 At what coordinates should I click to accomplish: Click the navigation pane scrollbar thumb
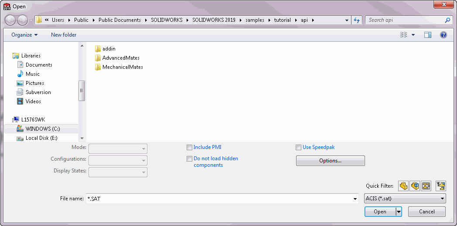(82, 91)
